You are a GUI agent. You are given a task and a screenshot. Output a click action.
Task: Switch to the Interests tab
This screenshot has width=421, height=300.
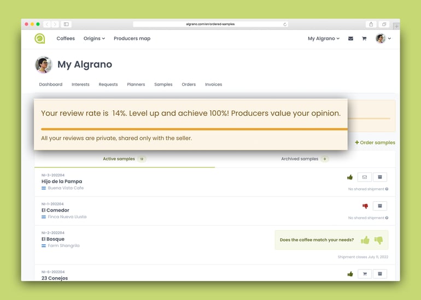(80, 85)
